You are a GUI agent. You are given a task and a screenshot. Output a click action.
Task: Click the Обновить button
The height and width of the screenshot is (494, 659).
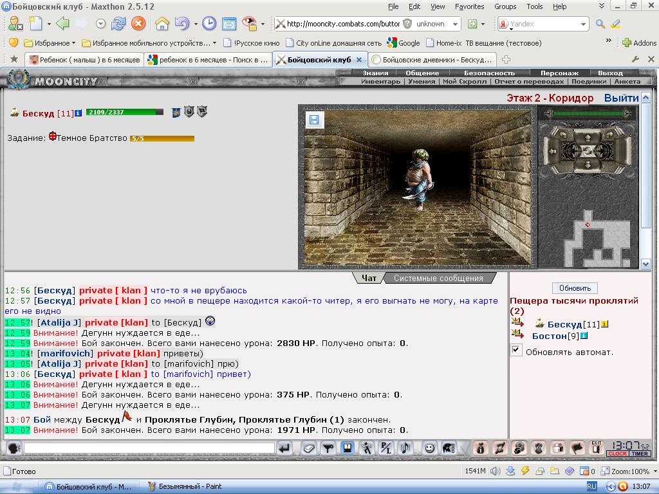click(575, 288)
